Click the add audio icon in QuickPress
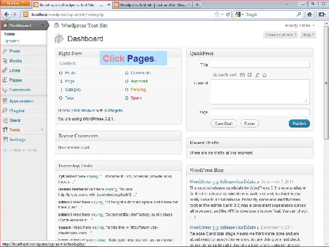 tap(257, 75)
